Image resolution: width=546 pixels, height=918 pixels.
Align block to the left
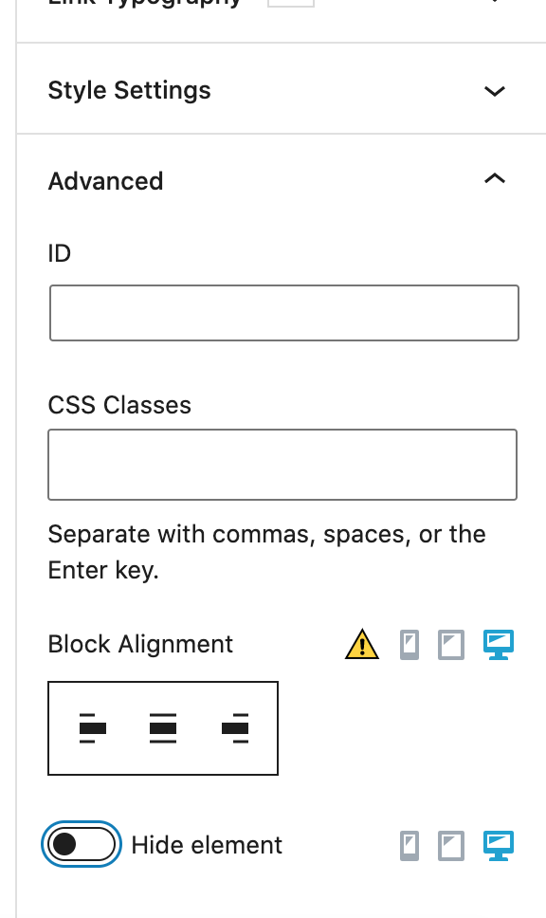[x=93, y=728]
